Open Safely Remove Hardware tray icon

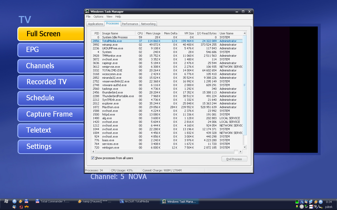(306, 207)
